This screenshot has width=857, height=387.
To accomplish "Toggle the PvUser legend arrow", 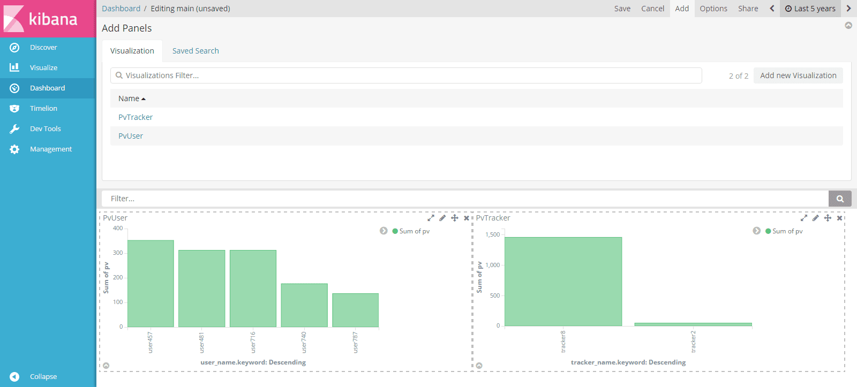I will (x=384, y=231).
